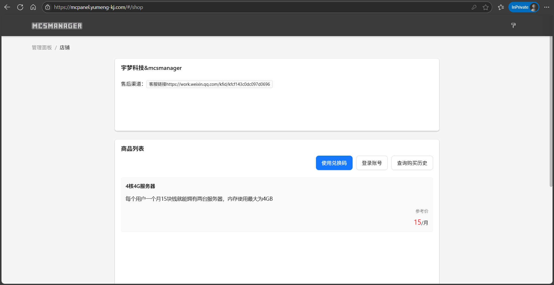554x285 pixels.
Task: Open saved passwords key icon
Action: coord(474,7)
